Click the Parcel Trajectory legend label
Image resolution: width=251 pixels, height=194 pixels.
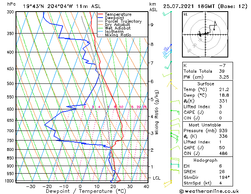(123, 21)
